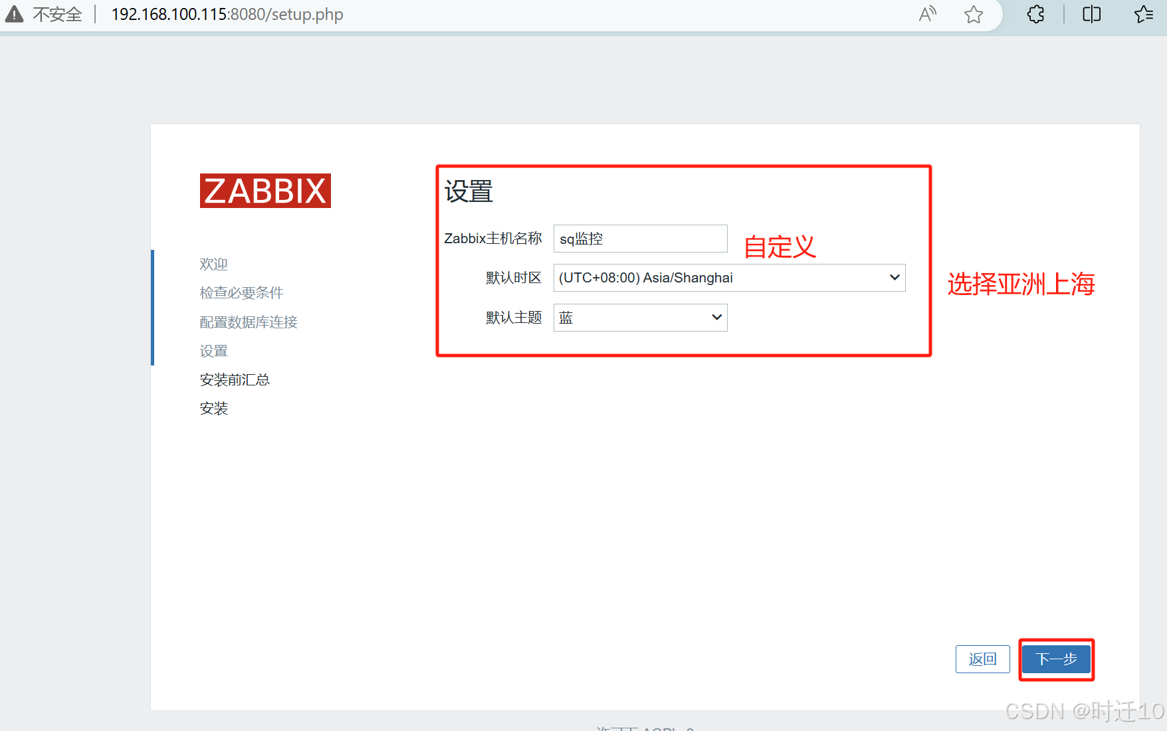The width and height of the screenshot is (1167, 731).
Task: Click the Zabbix主机名称 label
Action: point(493,239)
